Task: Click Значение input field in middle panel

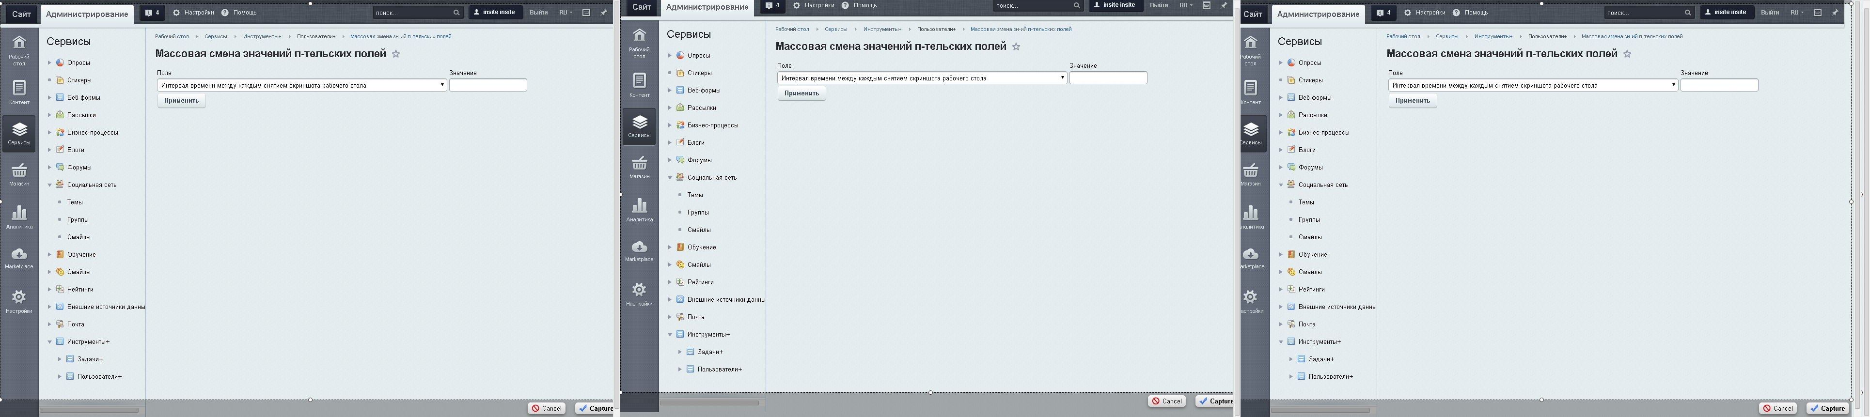Action: click(x=1108, y=78)
